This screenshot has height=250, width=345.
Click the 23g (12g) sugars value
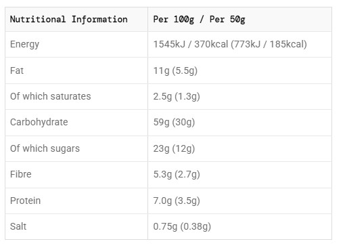click(174, 149)
